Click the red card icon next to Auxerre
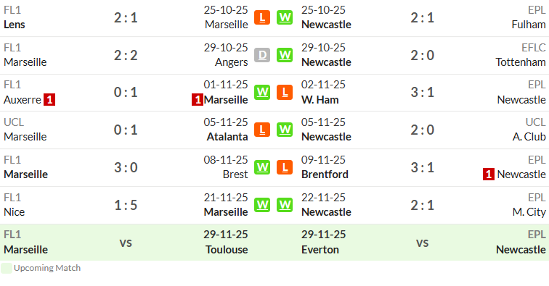549x286 pixels. tap(49, 100)
